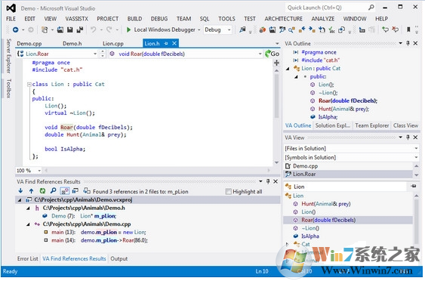
Task: Click the Navigate Backward arrow icon
Action: pos(15,29)
